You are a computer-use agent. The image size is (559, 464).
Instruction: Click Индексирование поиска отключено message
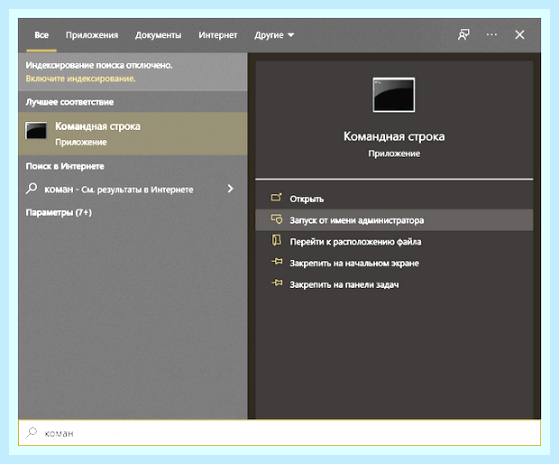pyautogui.click(x=99, y=65)
